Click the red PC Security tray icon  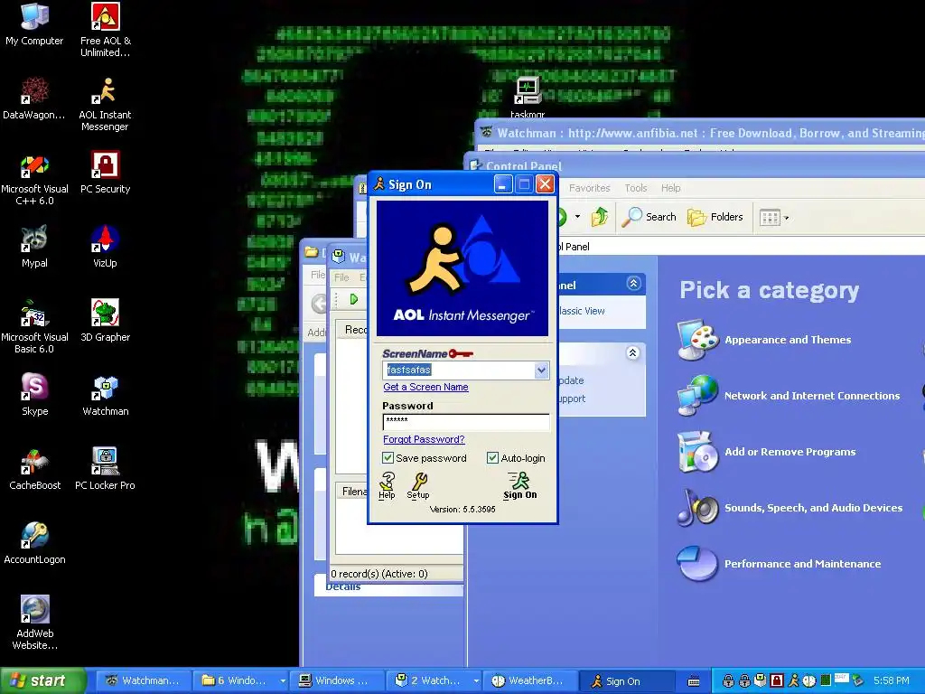[777, 680]
